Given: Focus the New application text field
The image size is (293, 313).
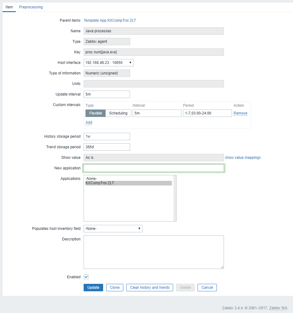Looking at the screenshot, I should [154, 168].
